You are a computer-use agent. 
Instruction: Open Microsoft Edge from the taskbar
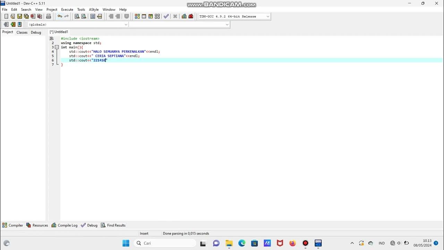(x=242, y=243)
